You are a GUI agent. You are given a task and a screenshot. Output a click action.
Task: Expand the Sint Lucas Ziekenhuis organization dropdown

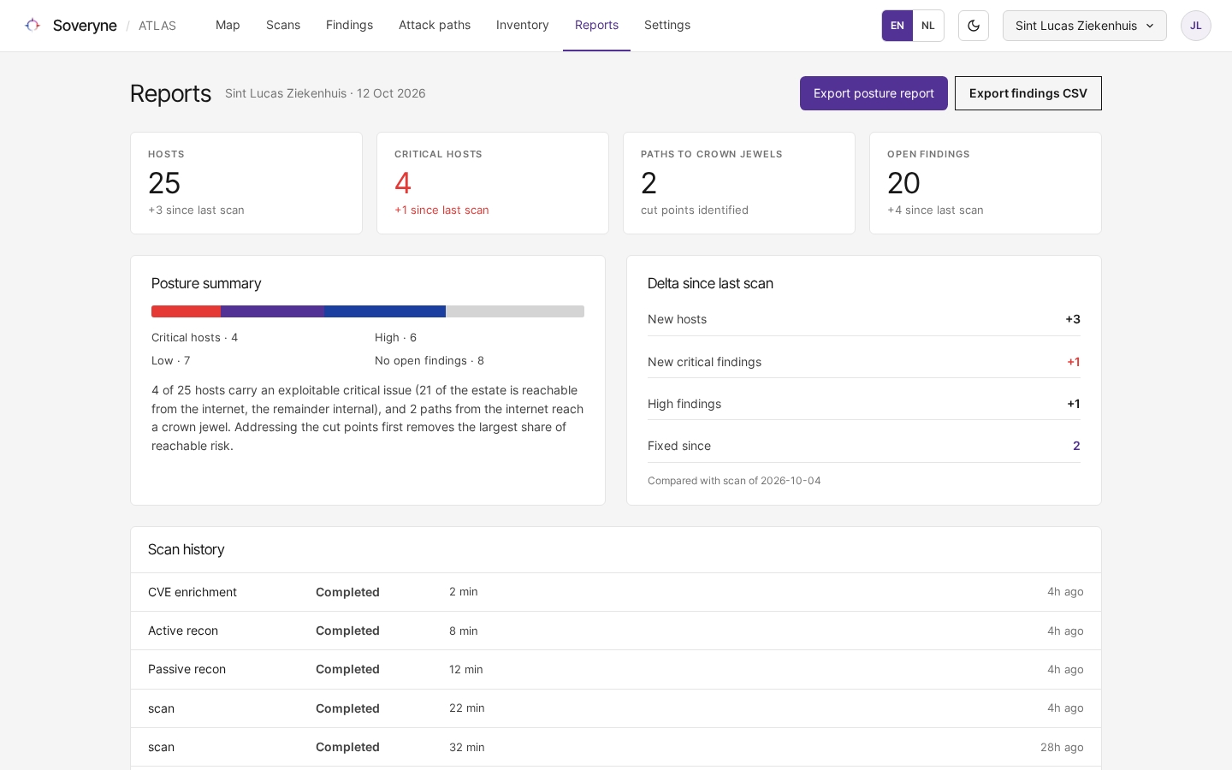(x=1085, y=26)
